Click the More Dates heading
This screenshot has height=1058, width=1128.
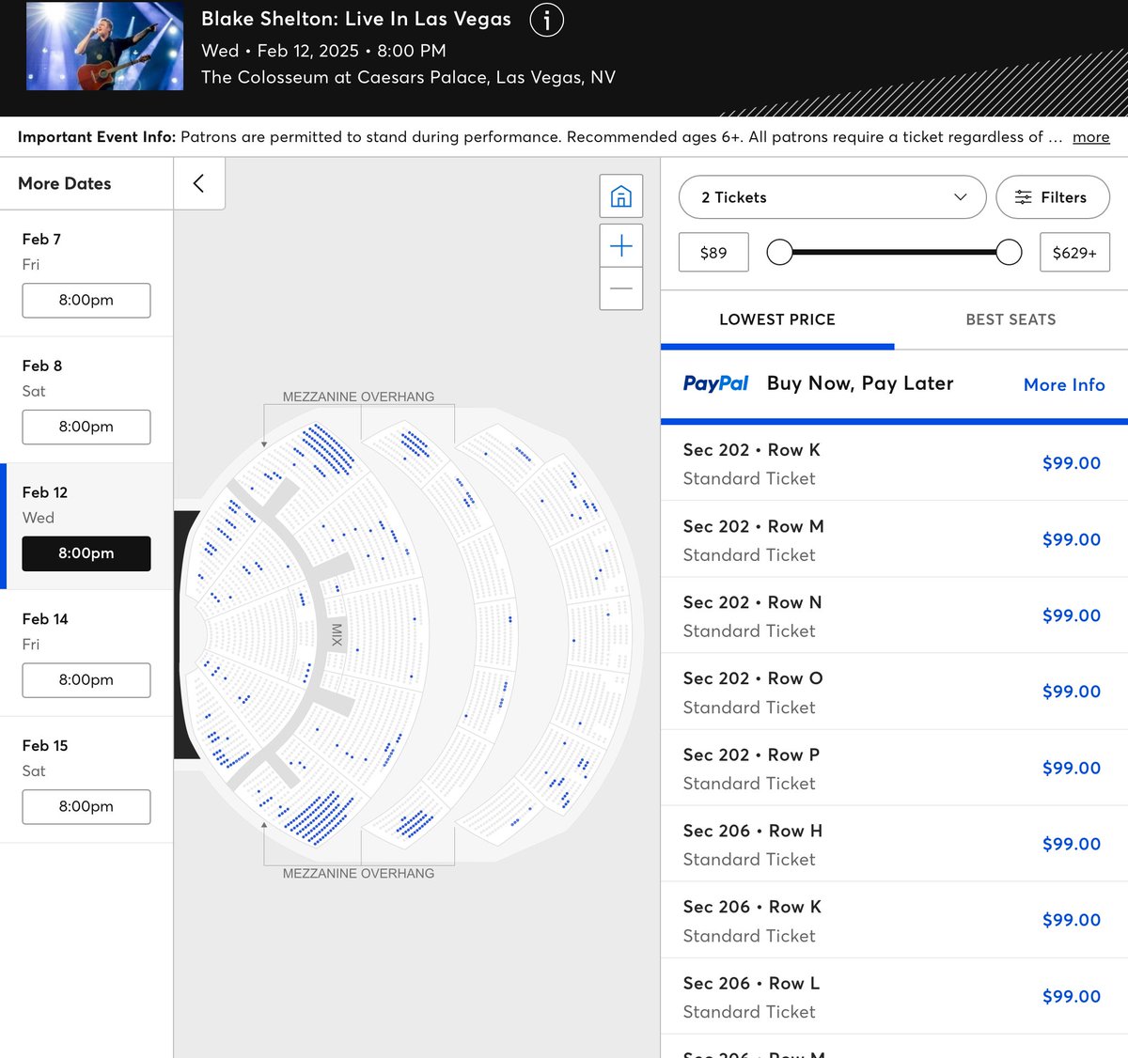64,183
